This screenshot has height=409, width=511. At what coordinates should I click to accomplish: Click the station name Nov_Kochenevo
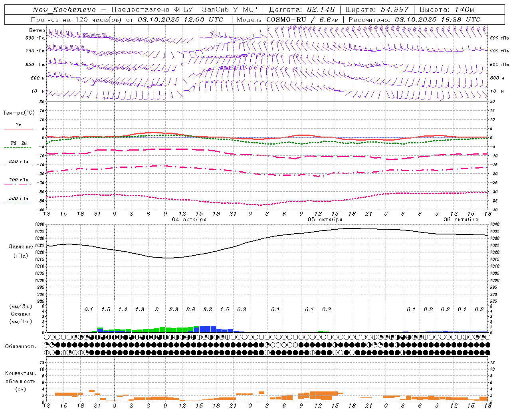point(64,10)
